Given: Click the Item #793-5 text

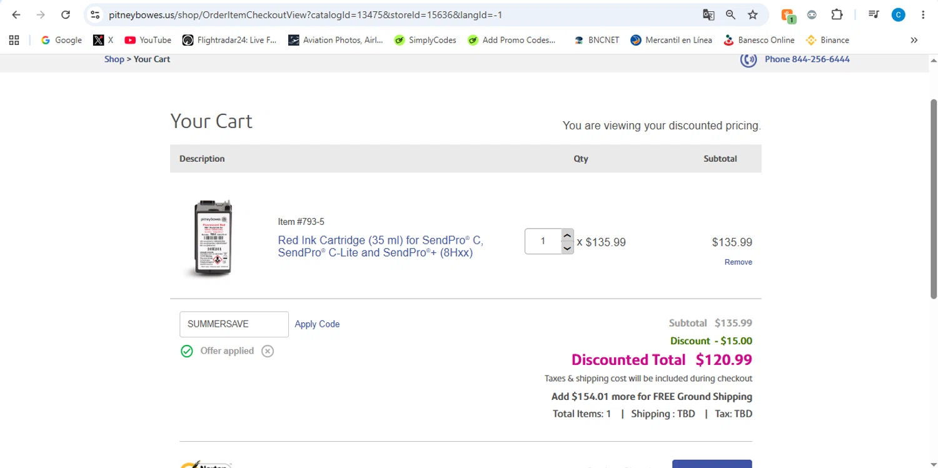Looking at the screenshot, I should click(301, 222).
